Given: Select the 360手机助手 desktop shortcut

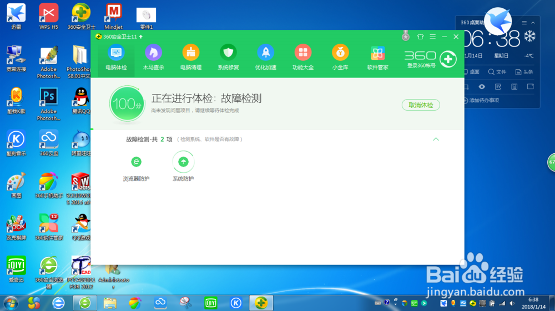Looking at the screenshot, I should [x=48, y=185].
